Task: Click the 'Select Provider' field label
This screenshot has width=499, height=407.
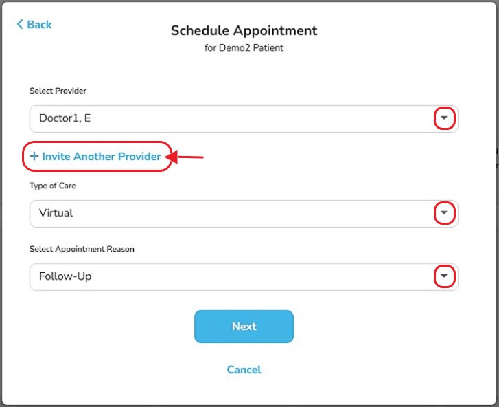Action: click(x=58, y=91)
